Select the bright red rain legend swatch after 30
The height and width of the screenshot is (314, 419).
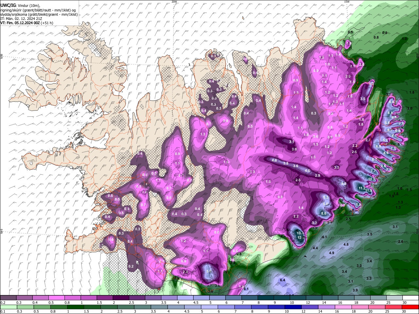pyautogui.click(x=410, y=307)
